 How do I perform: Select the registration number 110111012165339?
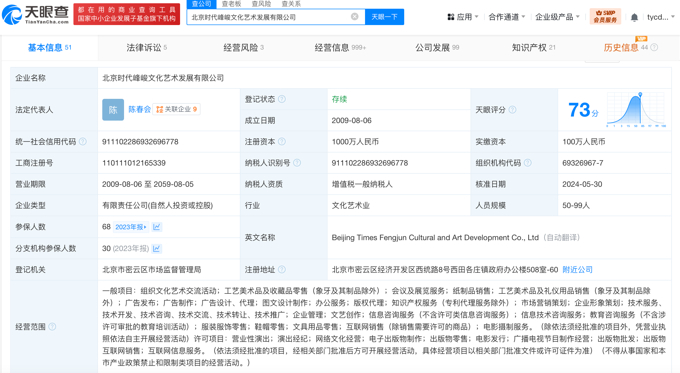pos(134,163)
